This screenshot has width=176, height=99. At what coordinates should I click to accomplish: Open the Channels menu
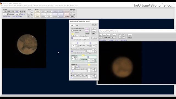click(x=36, y=6)
